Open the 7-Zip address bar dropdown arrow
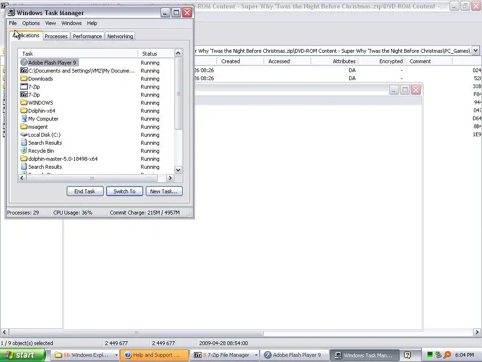 coord(475,50)
